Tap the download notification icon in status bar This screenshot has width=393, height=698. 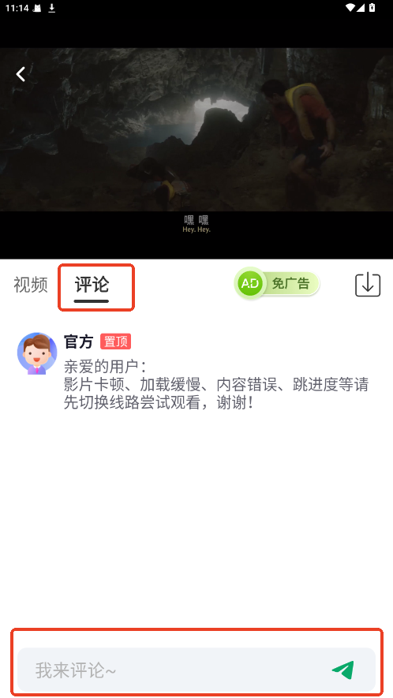[51, 8]
